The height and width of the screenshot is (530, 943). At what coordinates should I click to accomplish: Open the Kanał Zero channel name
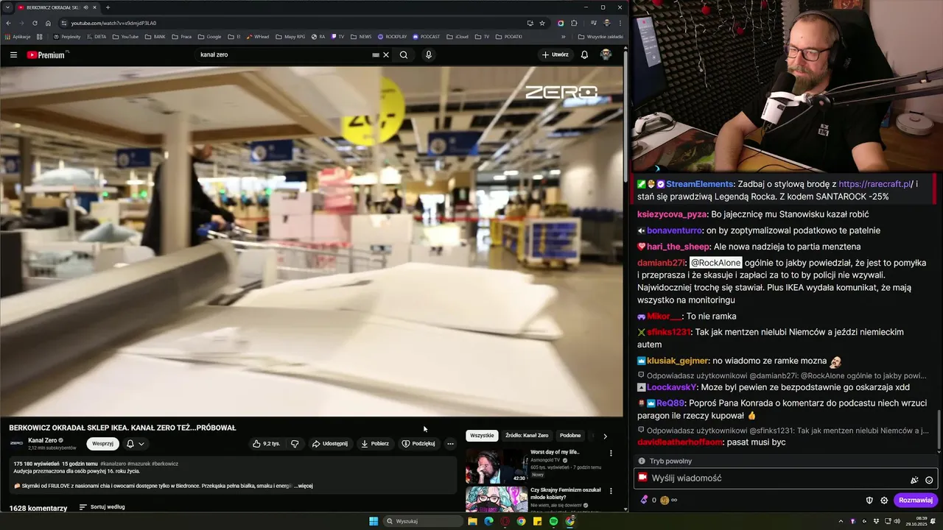pyautogui.click(x=42, y=440)
